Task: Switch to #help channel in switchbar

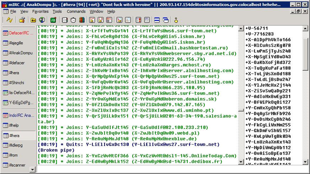Action: point(18,125)
